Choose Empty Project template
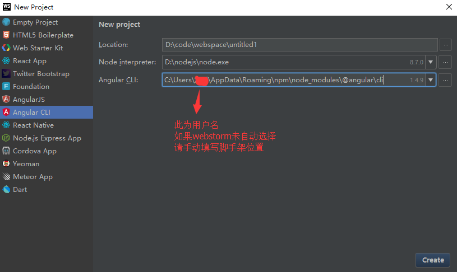Image resolution: width=457 pixels, height=272 pixels. [47, 22]
